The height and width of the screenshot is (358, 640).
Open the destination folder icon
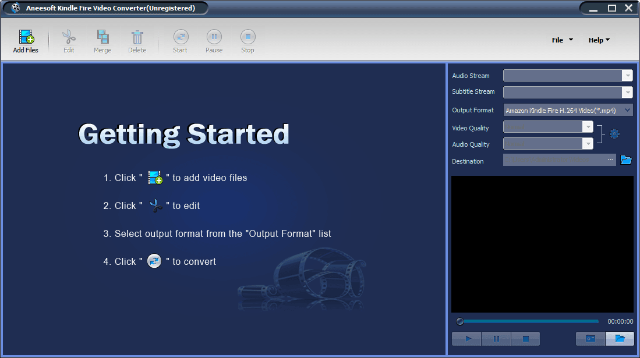tap(626, 160)
